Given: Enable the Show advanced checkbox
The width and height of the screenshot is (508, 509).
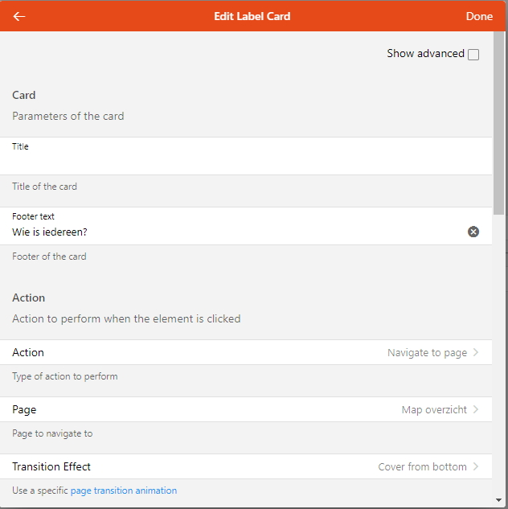Looking at the screenshot, I should pos(473,55).
